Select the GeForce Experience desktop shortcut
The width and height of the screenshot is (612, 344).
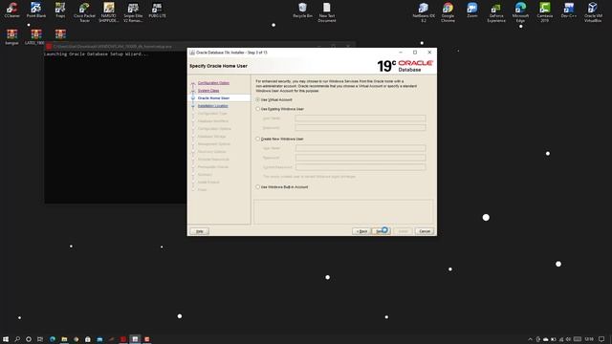point(496,12)
